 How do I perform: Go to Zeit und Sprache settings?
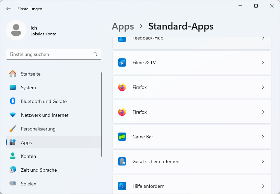tap(39, 170)
